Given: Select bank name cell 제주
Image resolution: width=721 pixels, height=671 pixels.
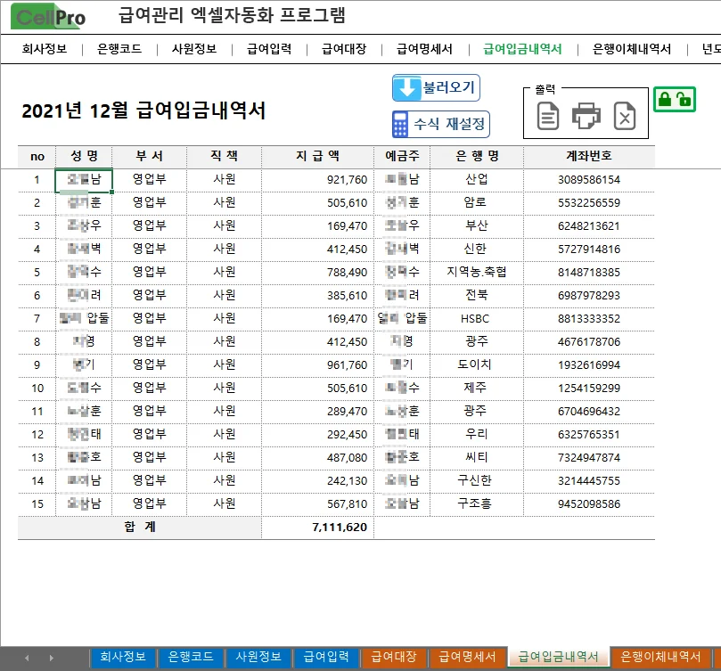Looking at the screenshot, I should click(x=477, y=389).
